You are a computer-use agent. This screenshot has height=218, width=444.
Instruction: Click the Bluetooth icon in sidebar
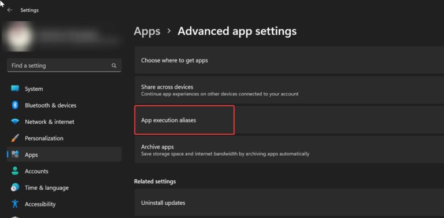pos(15,105)
